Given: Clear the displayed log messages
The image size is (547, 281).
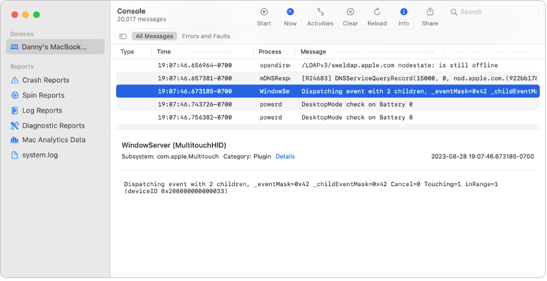Looking at the screenshot, I should coord(350,12).
